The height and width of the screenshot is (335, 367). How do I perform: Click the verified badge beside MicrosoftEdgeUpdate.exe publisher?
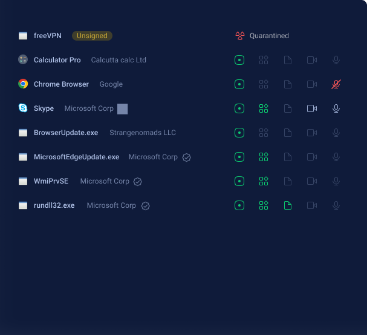pos(187,158)
